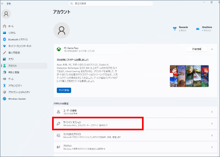
Task: Click the 次のお気に入りゲームを探しましょう heading
Action: [72, 60]
